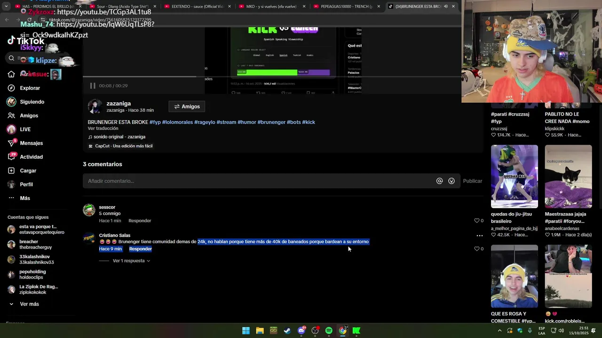Viewport: 602px width, 338px height.
Task: Open hashtag #stream
Action: point(226,122)
